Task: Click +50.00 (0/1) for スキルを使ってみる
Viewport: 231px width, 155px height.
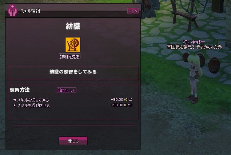Action: [122, 100]
